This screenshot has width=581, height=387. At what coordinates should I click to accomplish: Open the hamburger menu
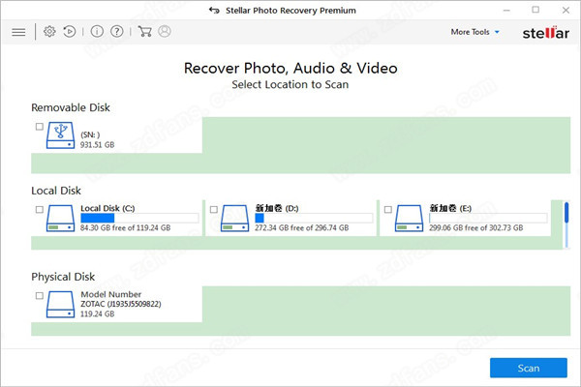click(18, 32)
